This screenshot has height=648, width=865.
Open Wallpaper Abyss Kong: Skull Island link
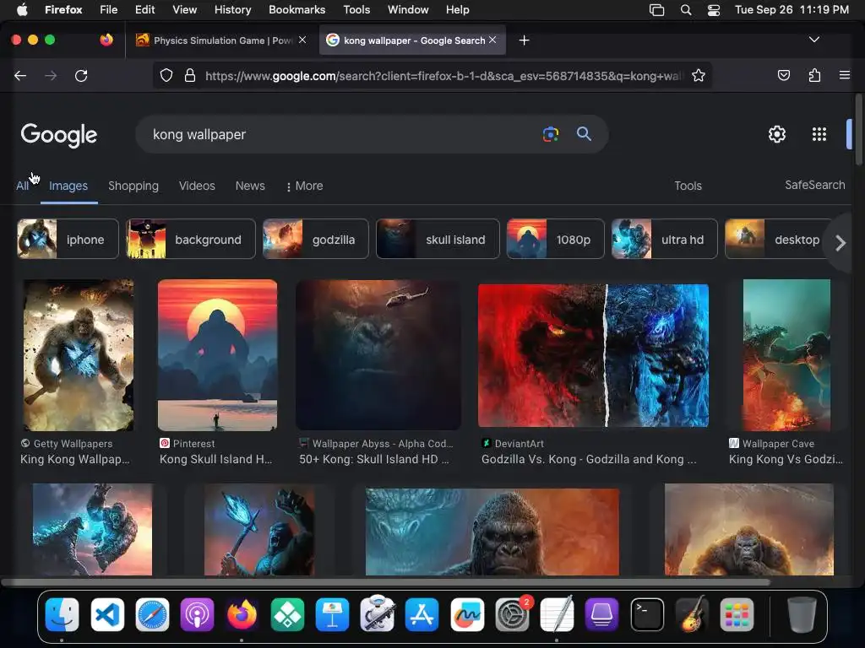point(374,460)
